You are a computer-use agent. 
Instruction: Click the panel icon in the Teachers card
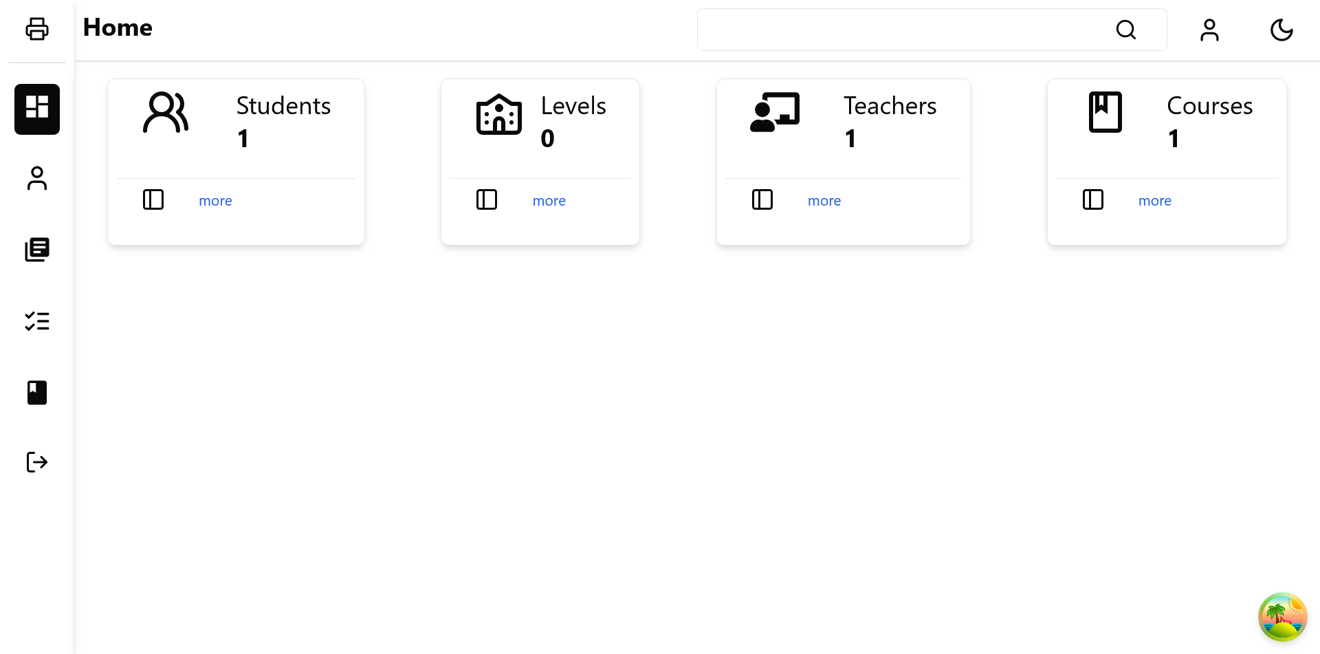(x=762, y=199)
